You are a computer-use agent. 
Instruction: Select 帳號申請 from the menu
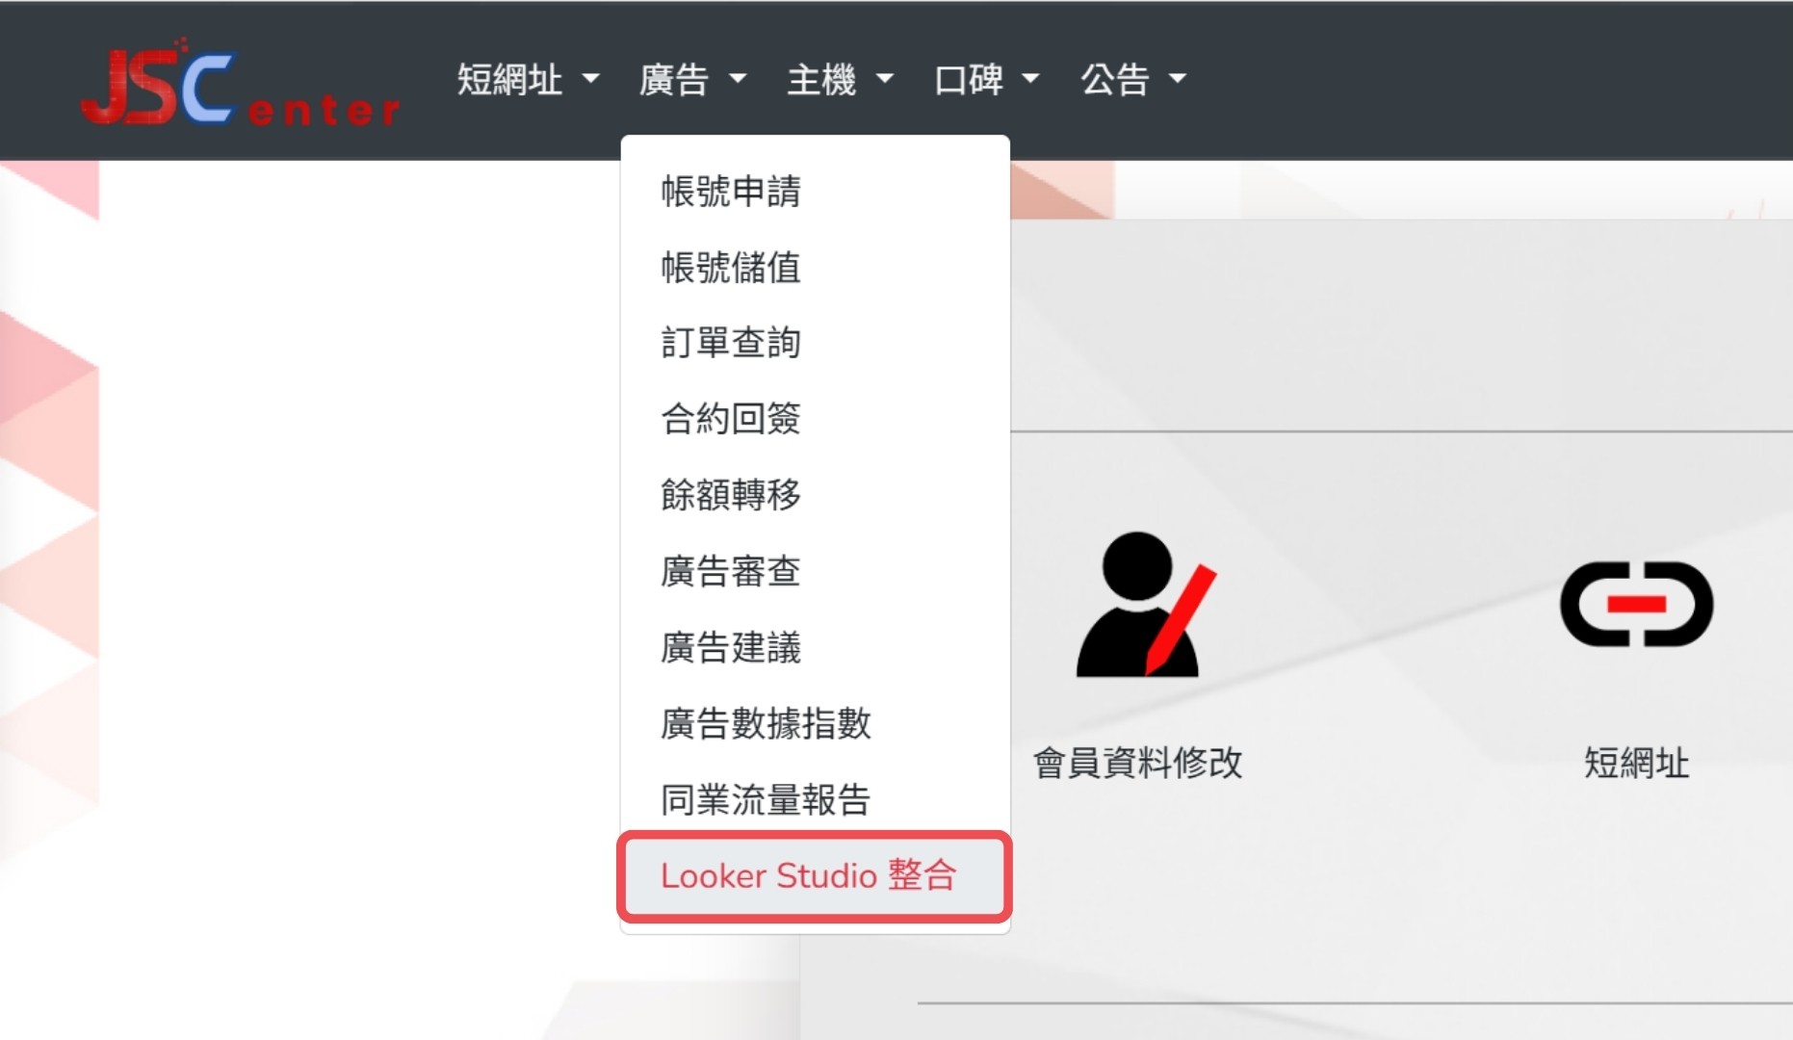(x=731, y=192)
